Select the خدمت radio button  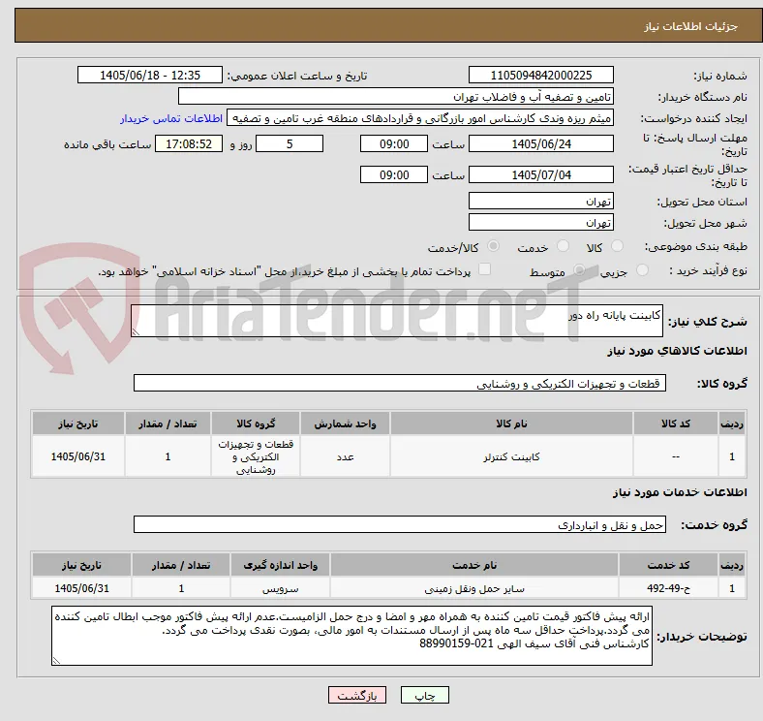[563, 246]
